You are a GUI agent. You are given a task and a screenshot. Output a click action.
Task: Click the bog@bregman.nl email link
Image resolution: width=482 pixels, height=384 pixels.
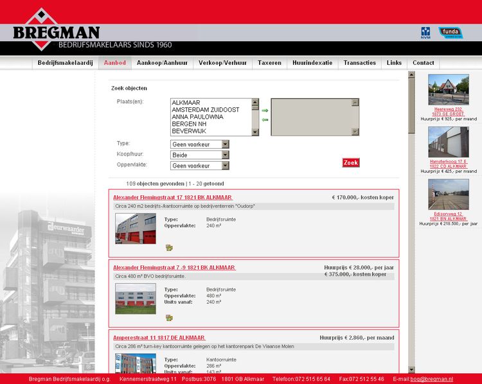(x=431, y=380)
